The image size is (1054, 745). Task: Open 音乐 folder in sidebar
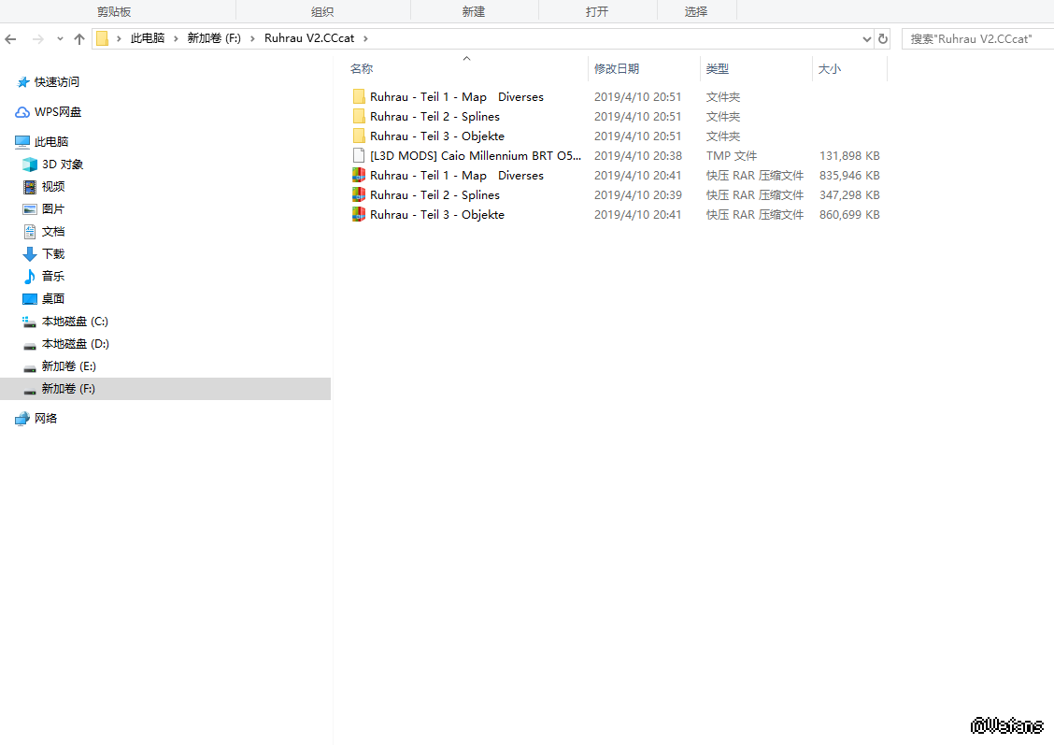53,277
